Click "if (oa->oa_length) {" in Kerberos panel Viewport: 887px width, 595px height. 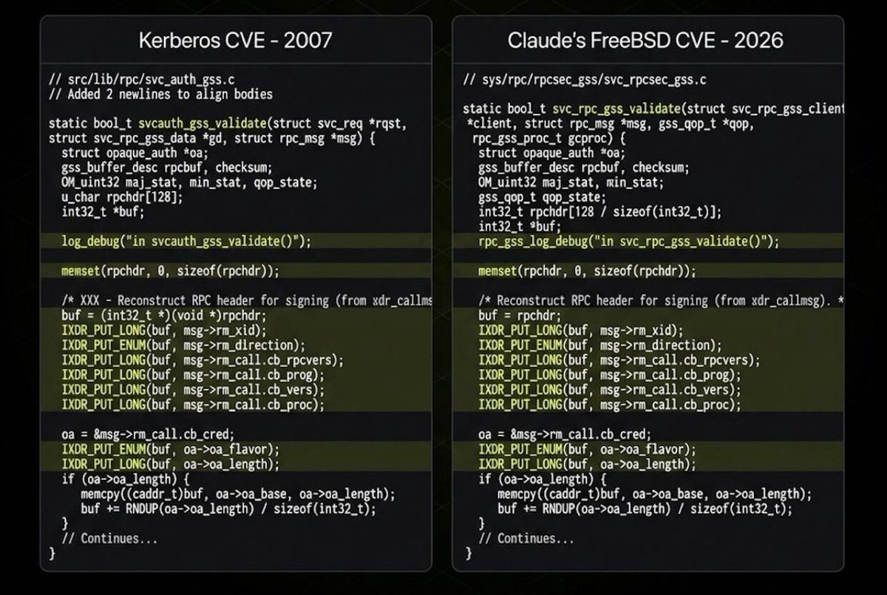126,479
